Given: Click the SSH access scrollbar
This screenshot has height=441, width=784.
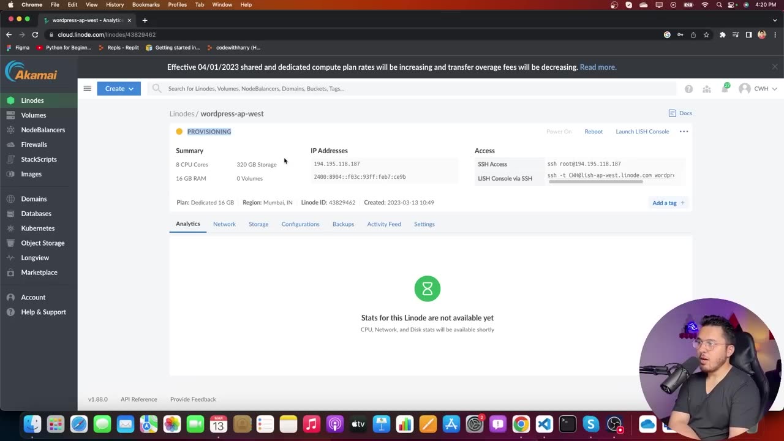Looking at the screenshot, I should 595,182.
